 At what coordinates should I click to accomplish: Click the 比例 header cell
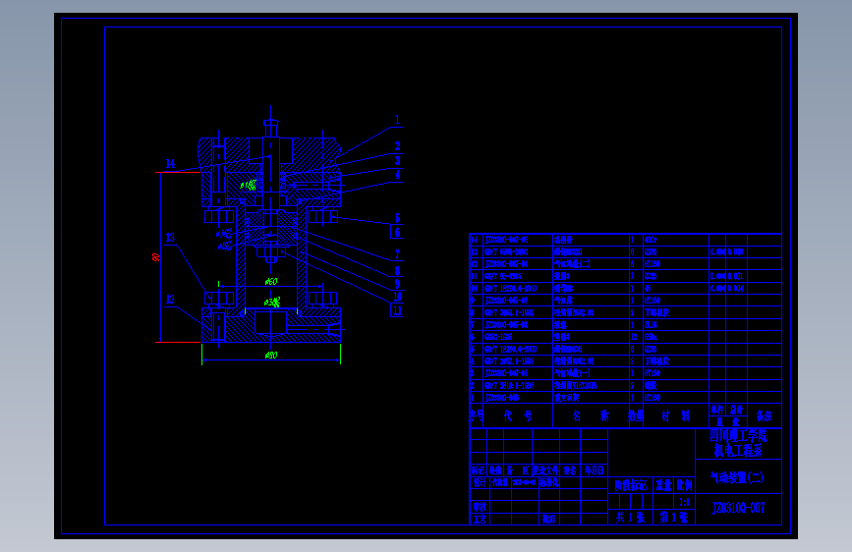point(685,485)
